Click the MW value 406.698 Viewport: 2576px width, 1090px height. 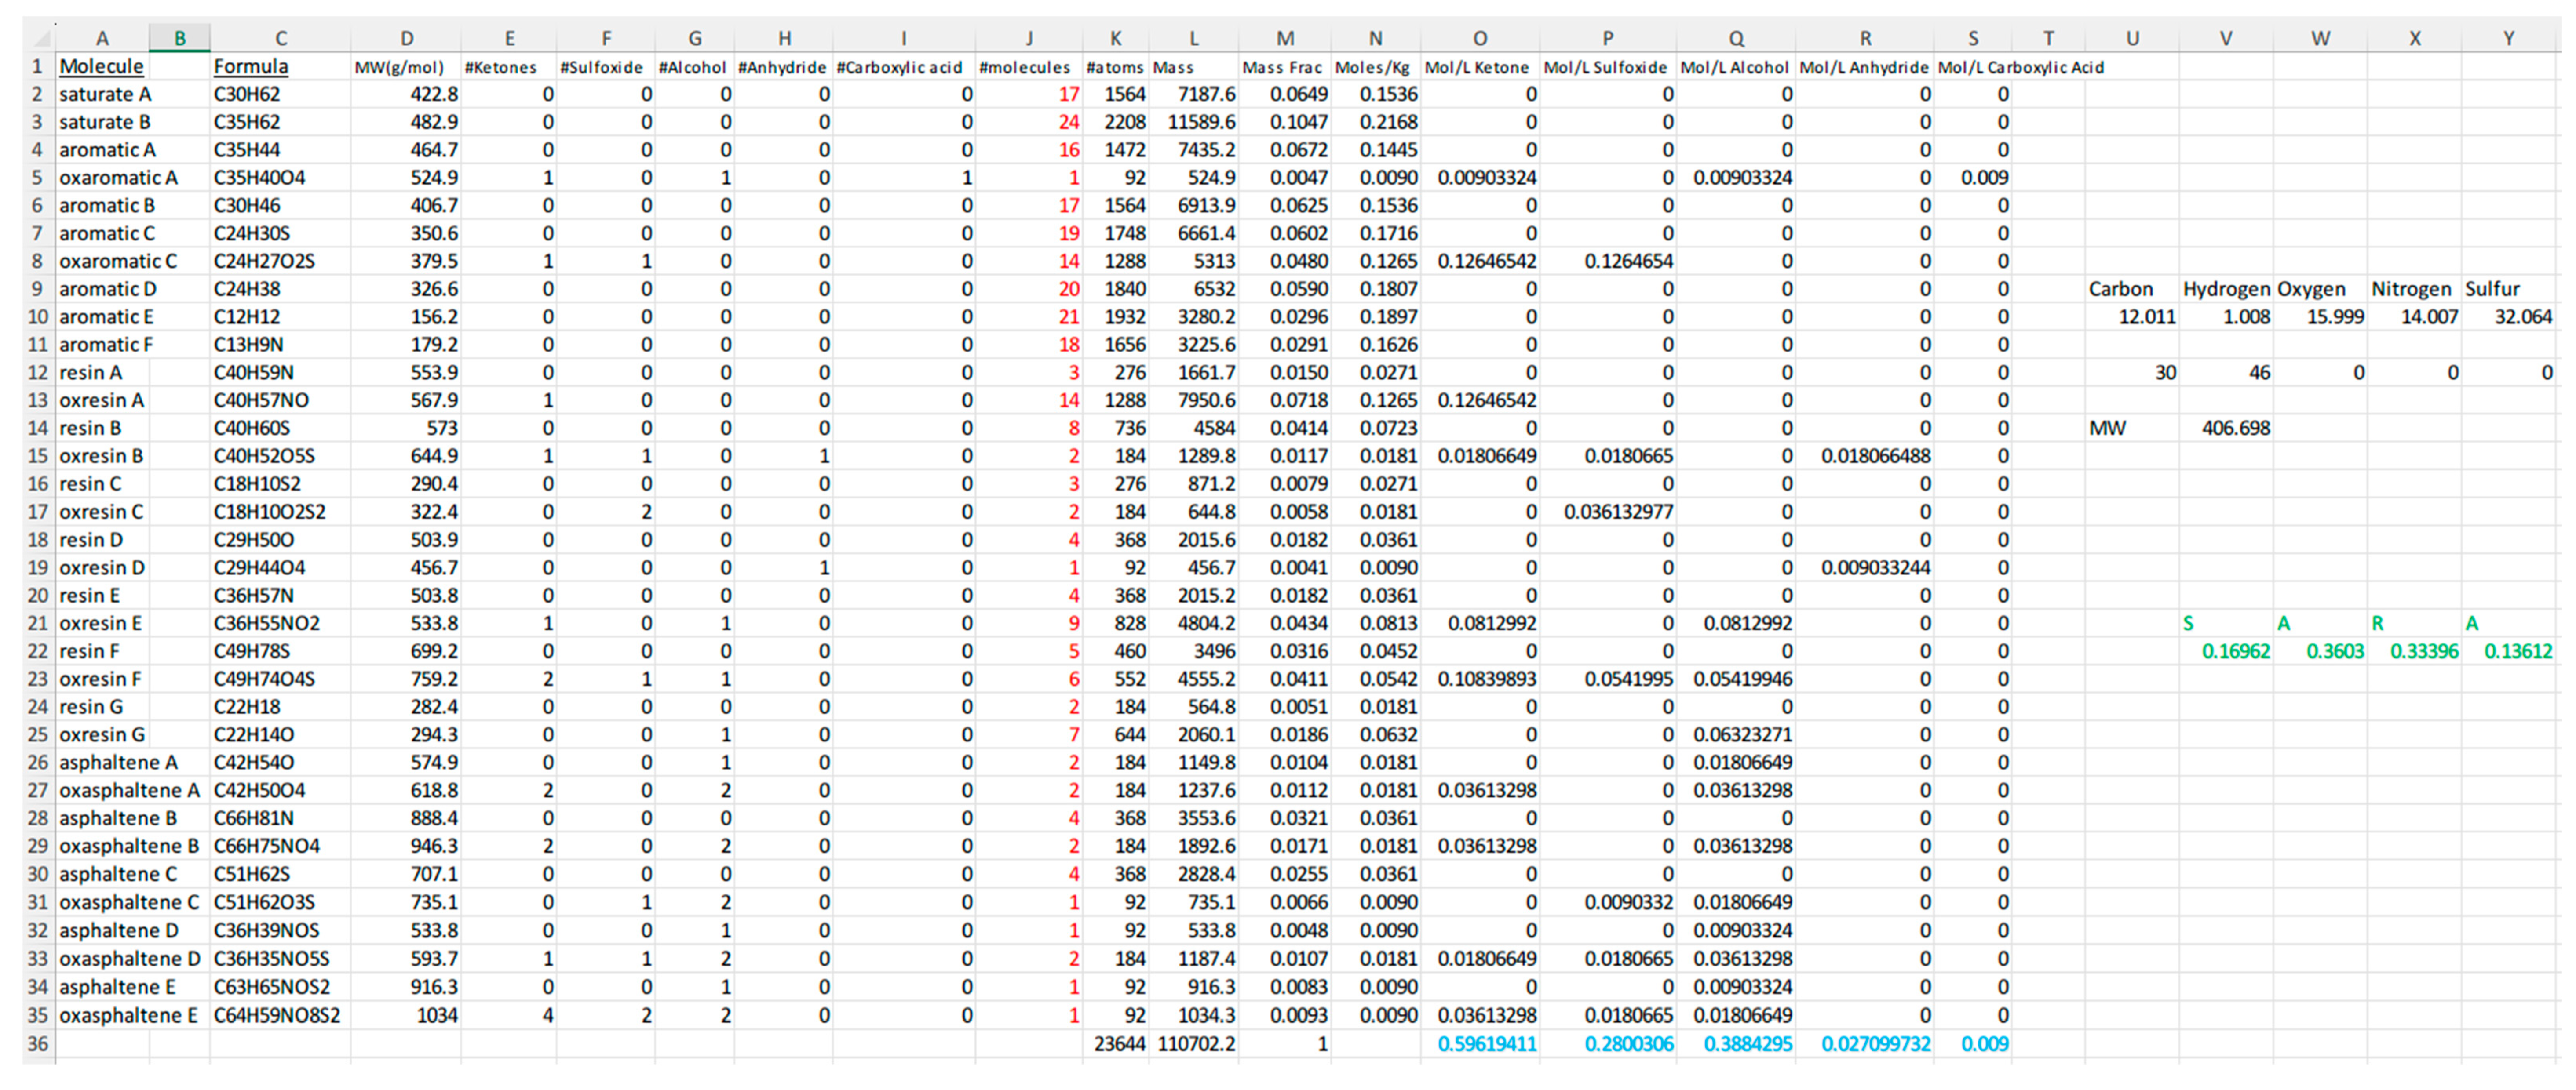click(2235, 429)
